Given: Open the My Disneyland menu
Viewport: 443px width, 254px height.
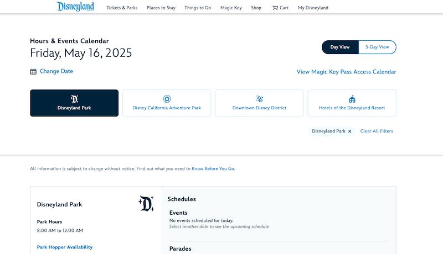Looking at the screenshot, I should point(313,8).
